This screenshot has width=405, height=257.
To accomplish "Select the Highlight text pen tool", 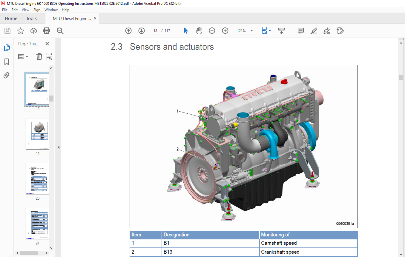I will [x=314, y=31].
